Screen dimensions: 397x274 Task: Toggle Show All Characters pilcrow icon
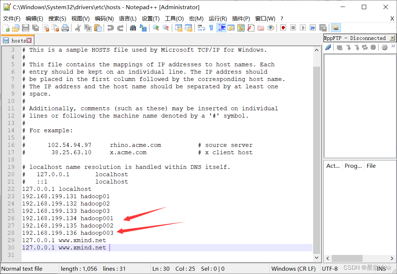click(211, 28)
